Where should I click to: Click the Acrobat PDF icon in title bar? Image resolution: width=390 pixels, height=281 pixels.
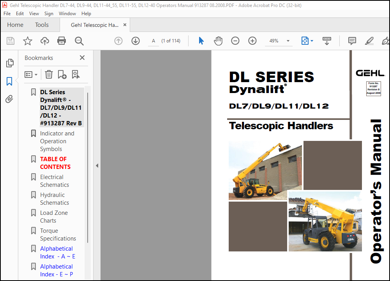pyautogui.click(x=4, y=5)
